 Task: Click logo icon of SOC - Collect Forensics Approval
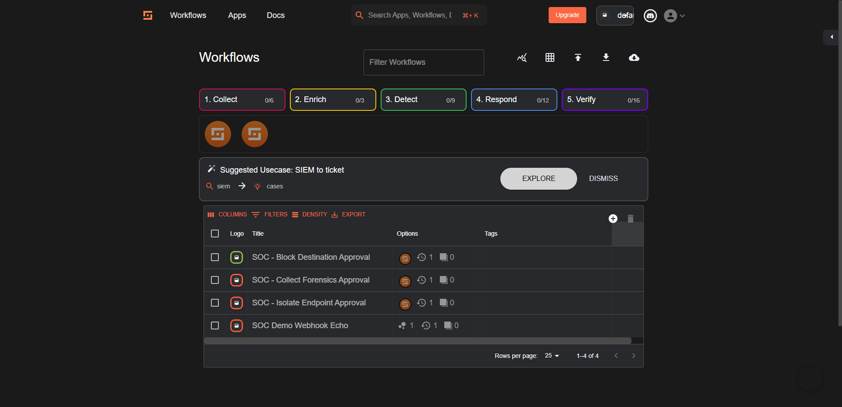tap(236, 280)
